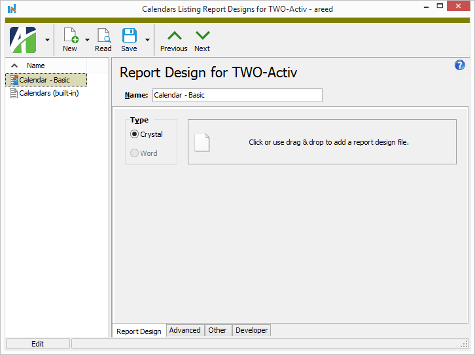Select the Crystal report type

coord(135,134)
